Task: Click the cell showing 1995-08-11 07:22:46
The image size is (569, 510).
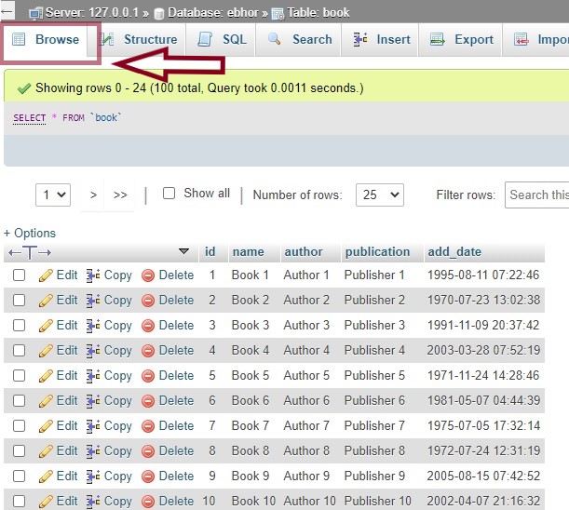Action: coord(483,275)
